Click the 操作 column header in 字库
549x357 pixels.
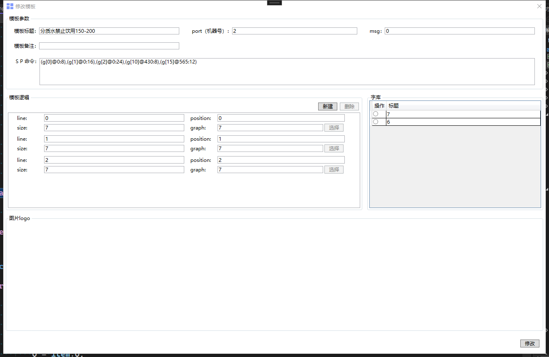379,106
